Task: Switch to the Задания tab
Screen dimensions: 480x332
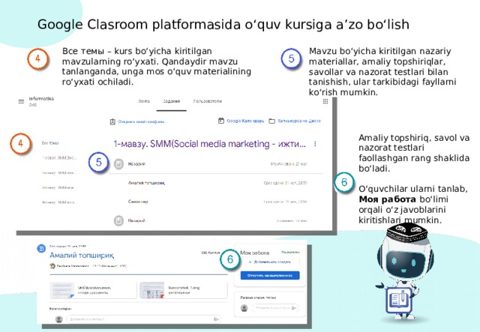Action: (172, 101)
